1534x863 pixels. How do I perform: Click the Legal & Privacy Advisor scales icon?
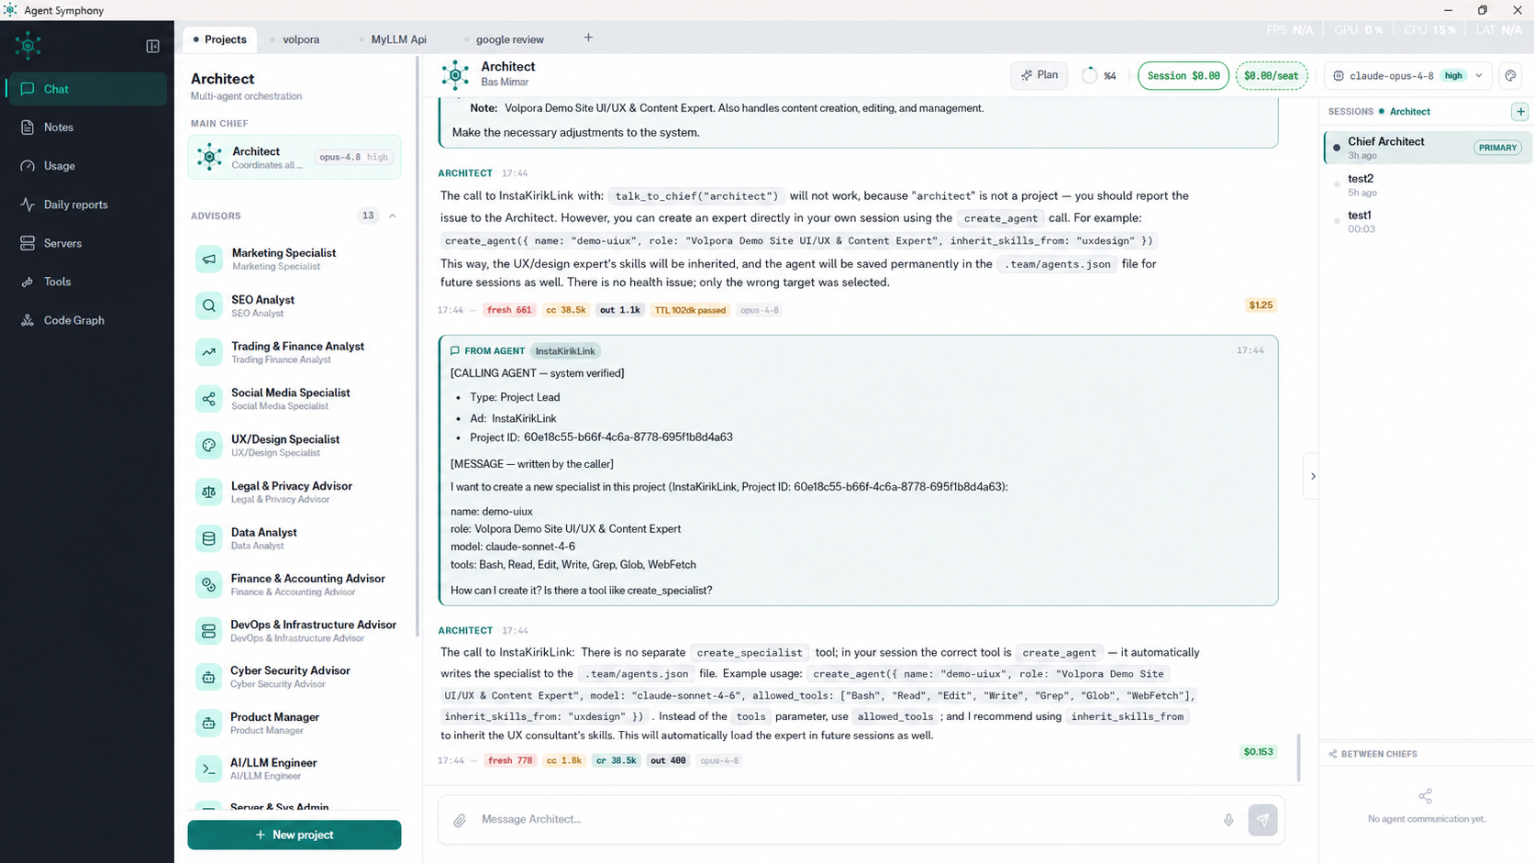point(209,492)
